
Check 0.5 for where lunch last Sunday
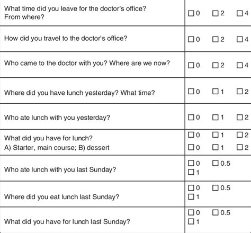216,188
